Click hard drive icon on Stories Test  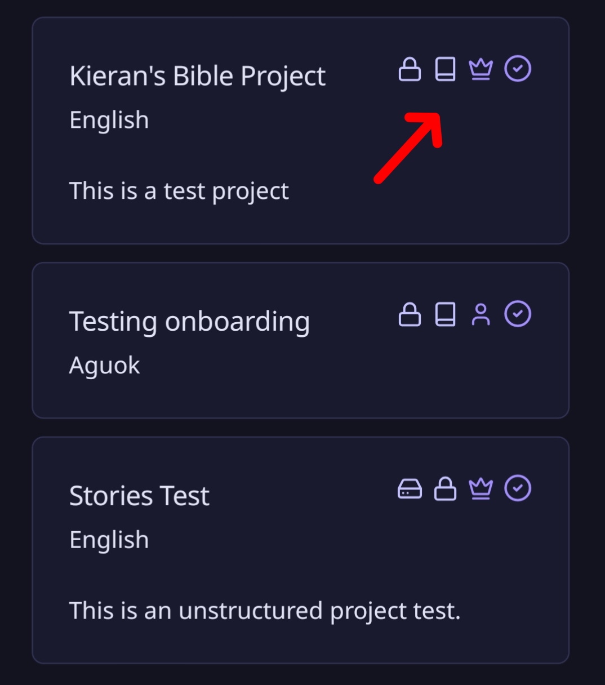coord(410,489)
